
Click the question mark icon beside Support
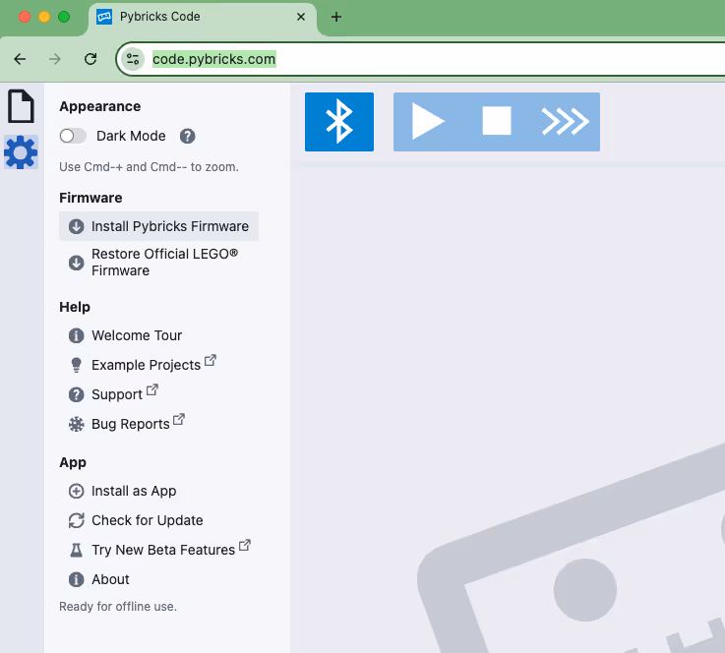point(77,394)
